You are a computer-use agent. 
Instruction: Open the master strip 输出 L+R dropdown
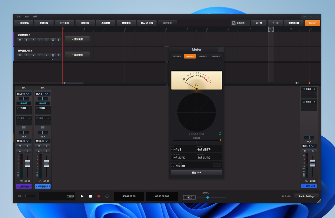click(309, 146)
